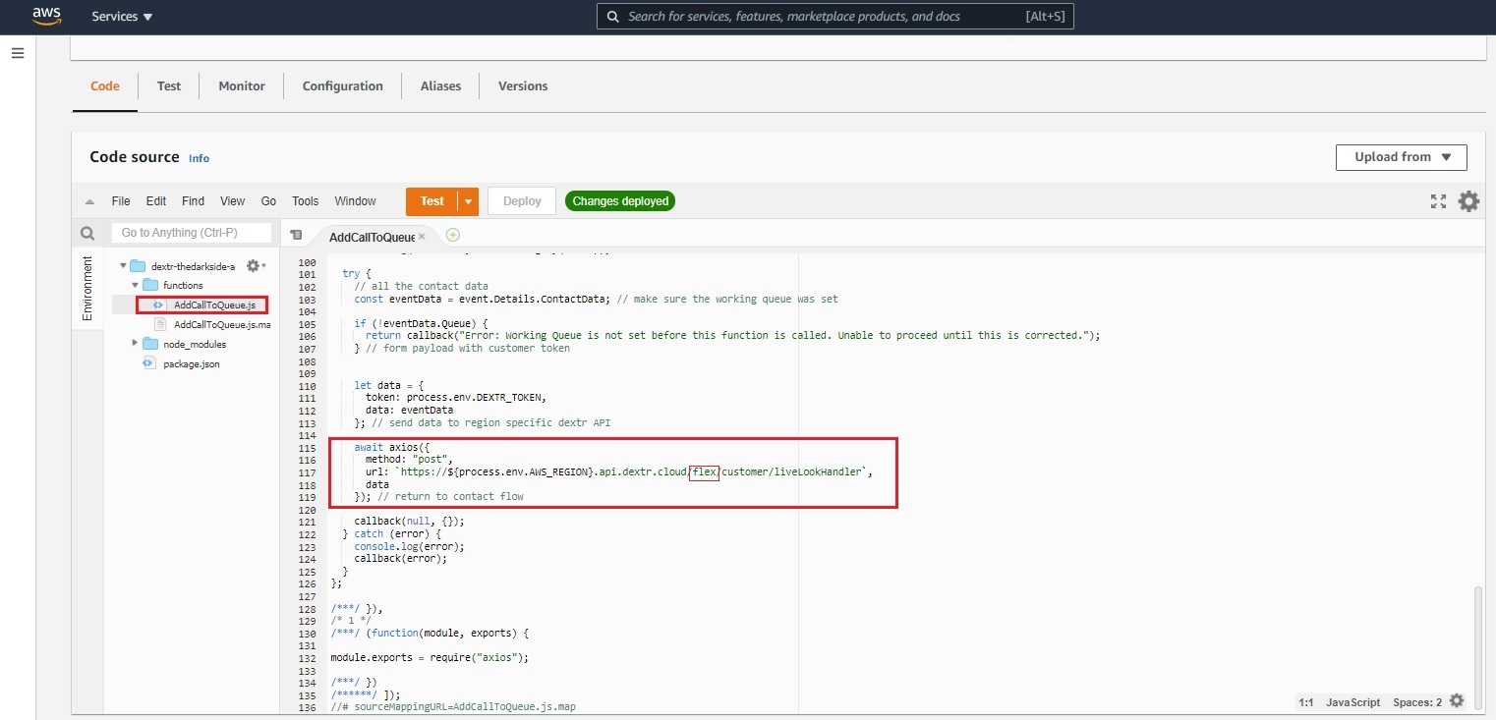Open the environment folder gear settings
This screenshot has width=1496, height=720.
(x=254, y=266)
